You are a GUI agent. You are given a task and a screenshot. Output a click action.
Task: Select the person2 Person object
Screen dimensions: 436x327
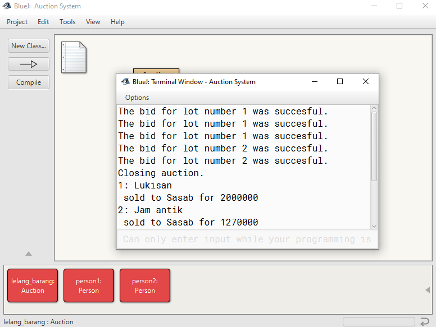coord(145,285)
